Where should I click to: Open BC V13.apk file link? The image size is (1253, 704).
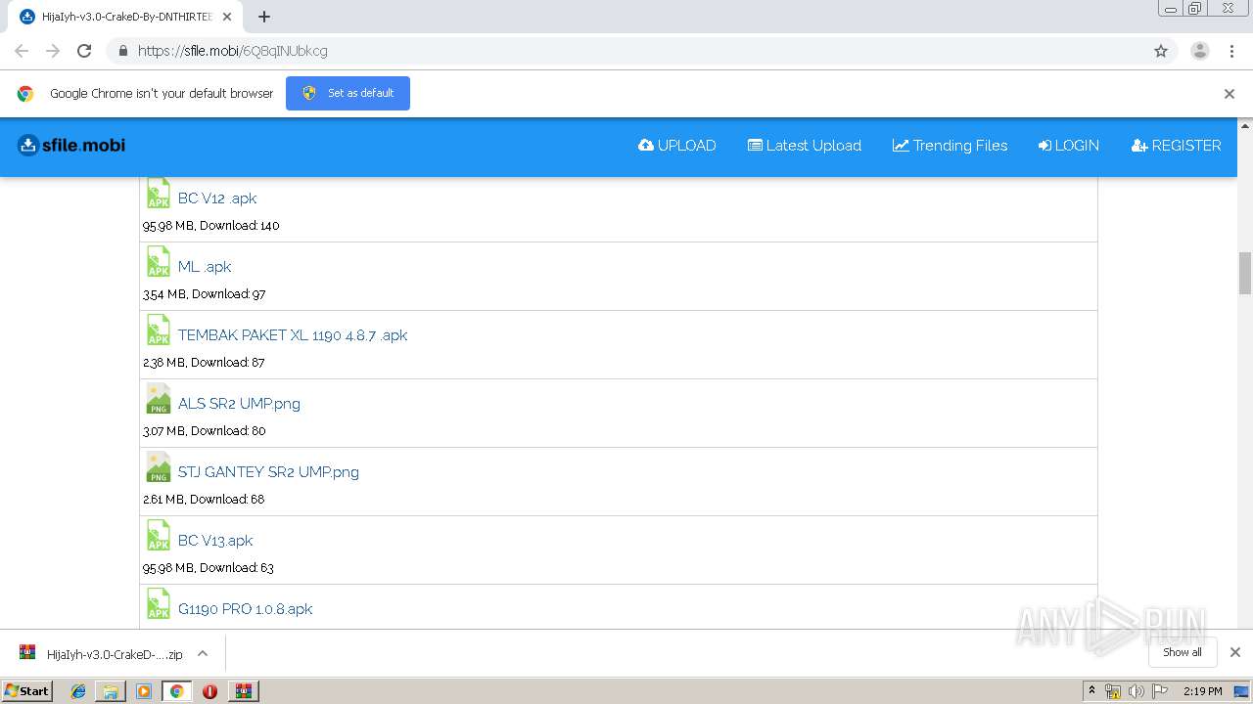tap(215, 541)
